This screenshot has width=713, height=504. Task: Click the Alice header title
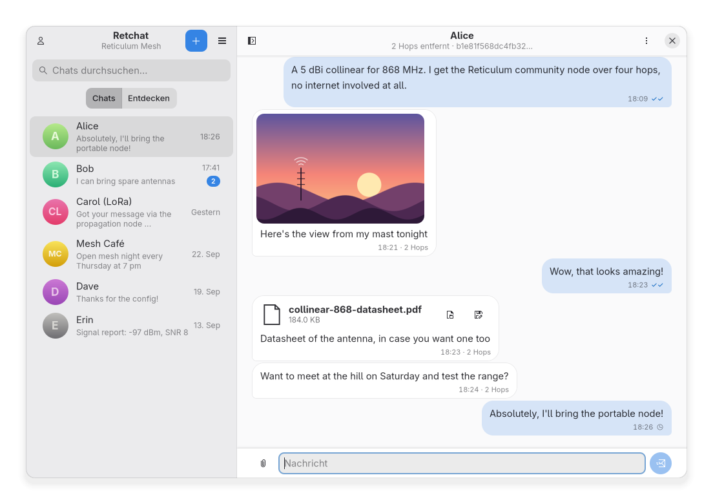(462, 36)
